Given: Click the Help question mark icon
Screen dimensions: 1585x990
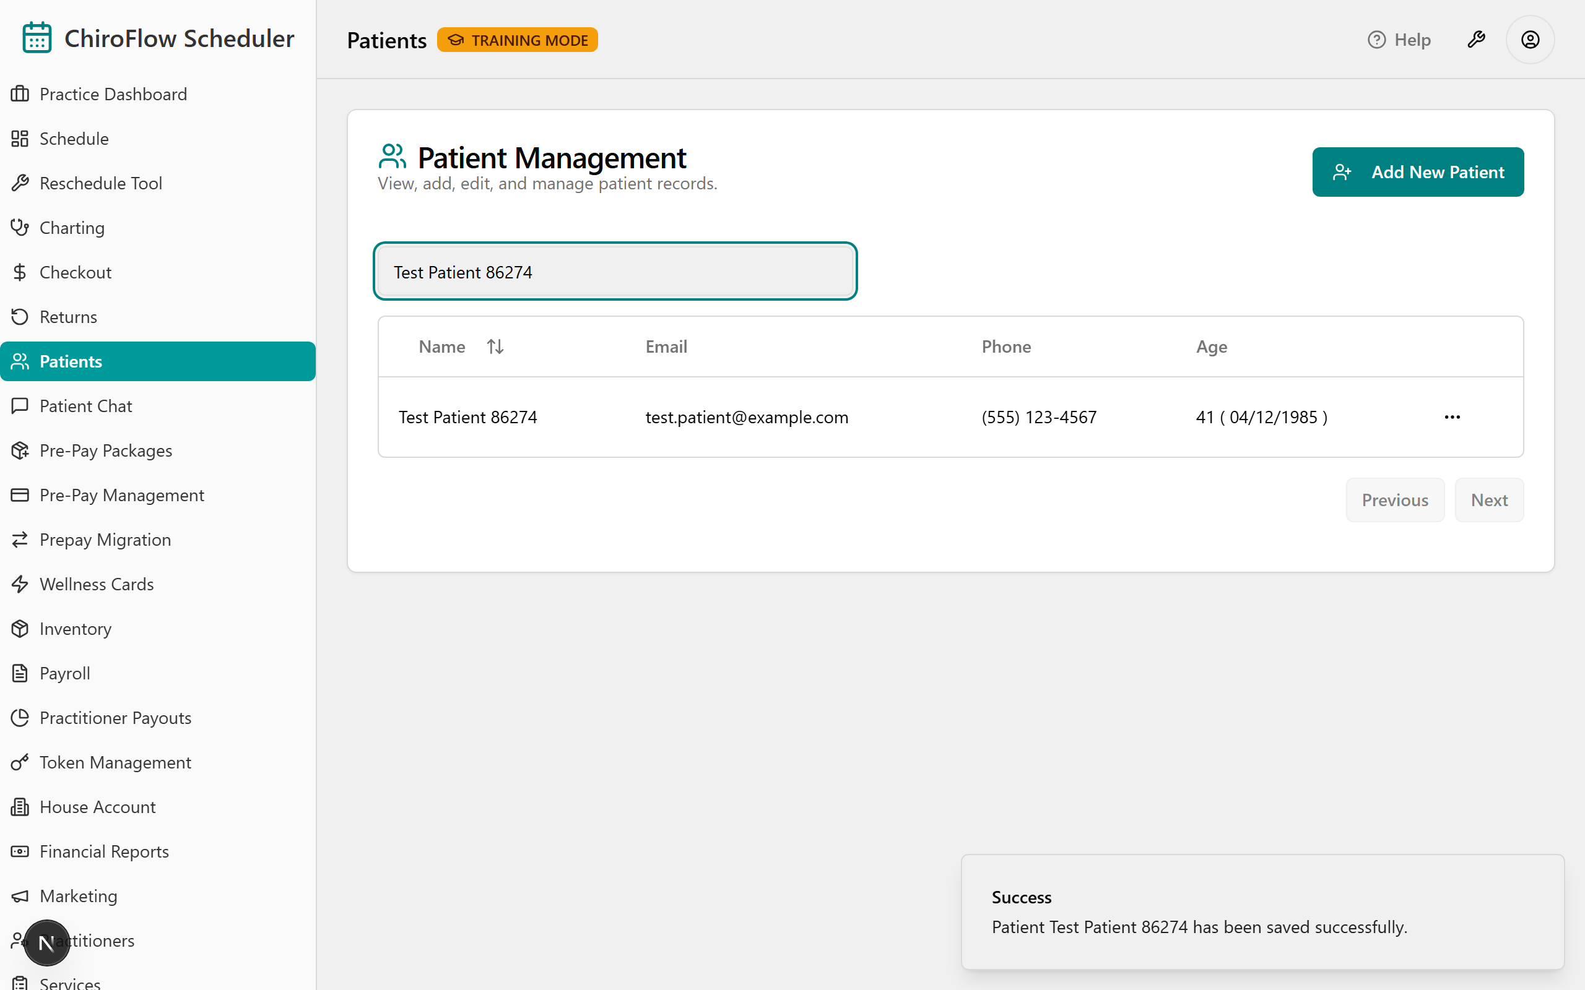Looking at the screenshot, I should tap(1377, 39).
